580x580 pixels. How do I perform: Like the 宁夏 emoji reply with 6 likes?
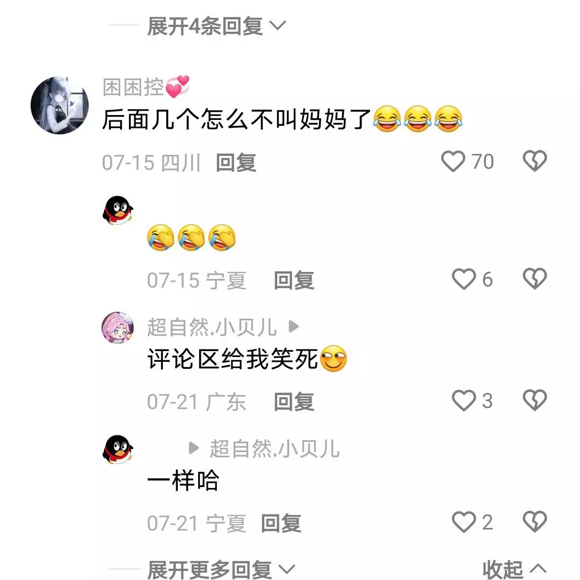463,278
